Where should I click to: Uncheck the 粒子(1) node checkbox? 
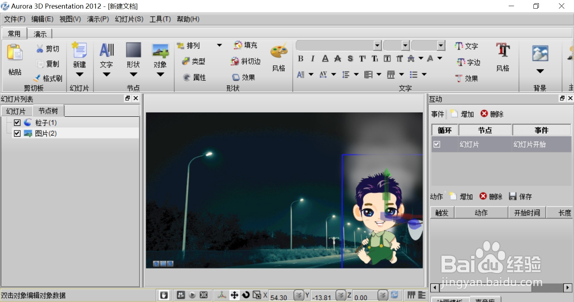click(x=17, y=122)
